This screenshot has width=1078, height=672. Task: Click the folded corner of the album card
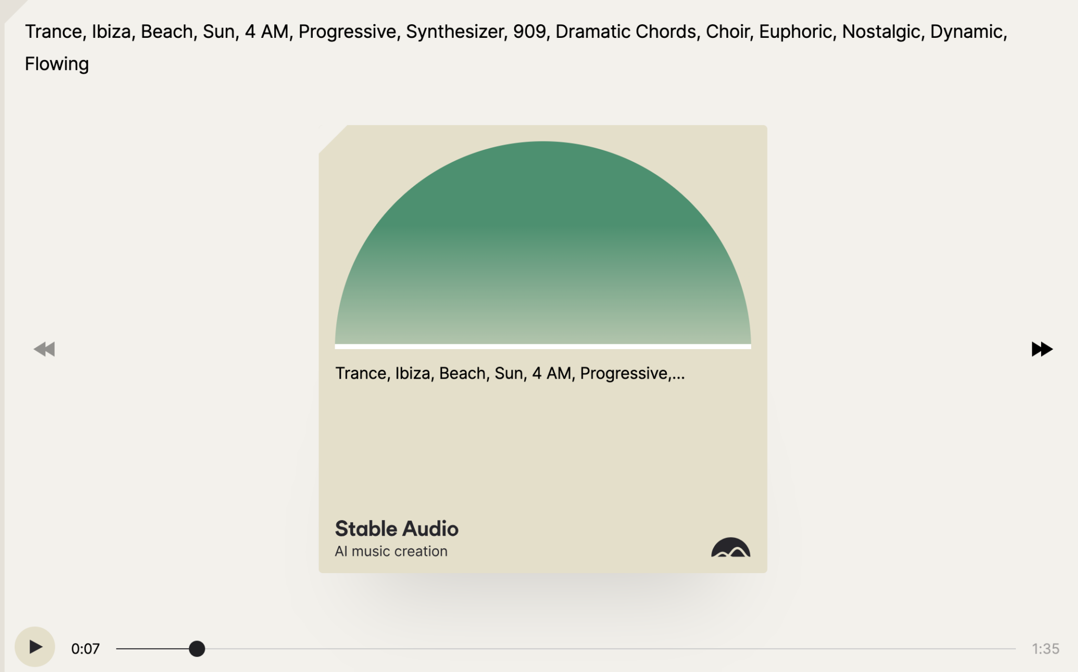click(x=332, y=138)
